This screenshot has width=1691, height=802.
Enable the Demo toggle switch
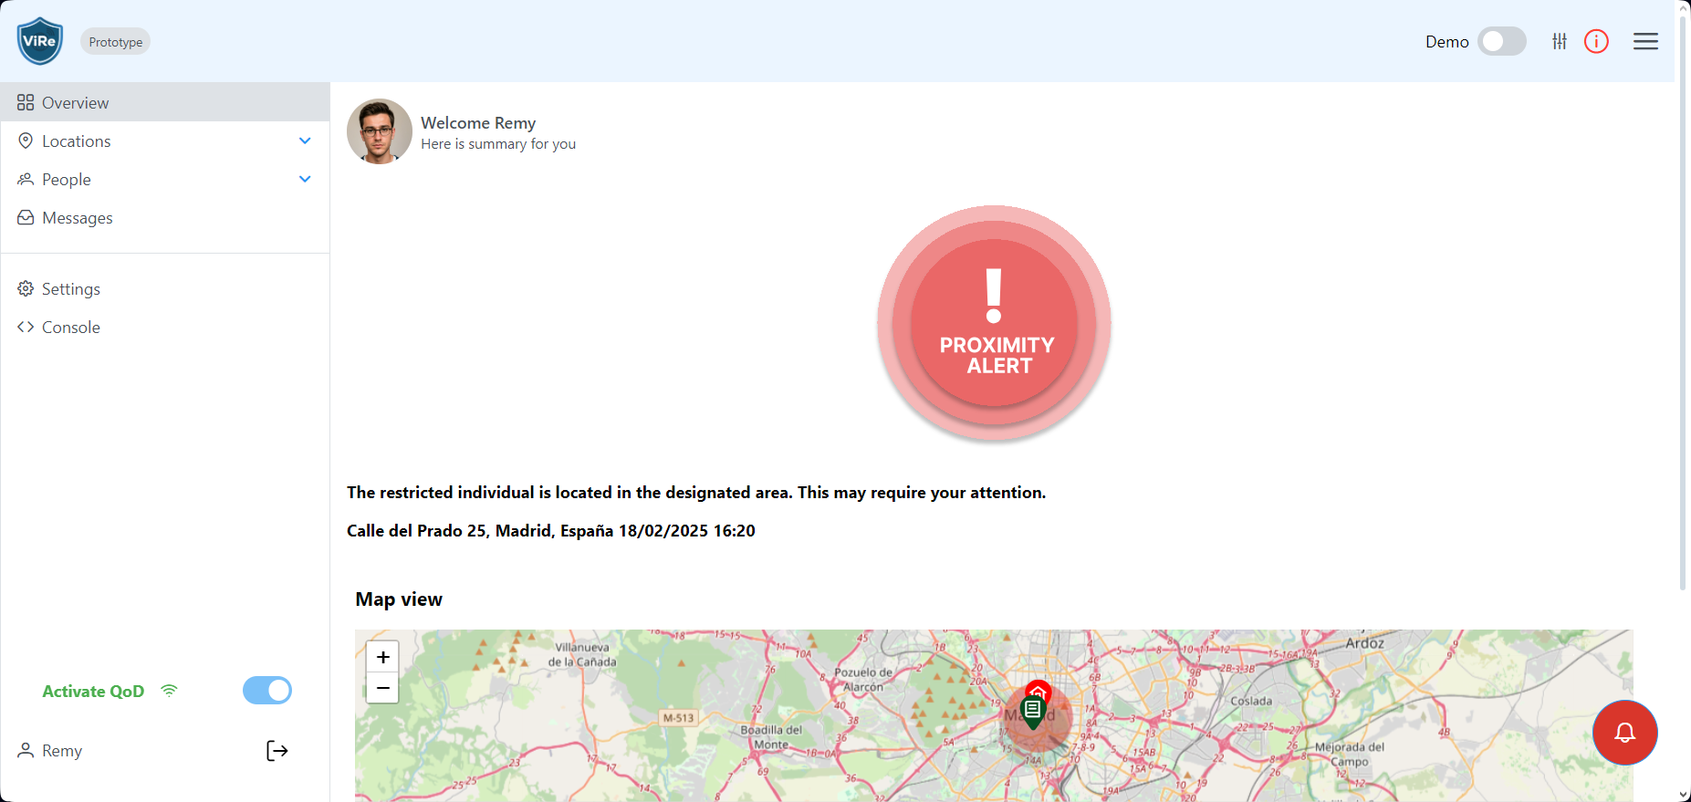click(x=1501, y=41)
